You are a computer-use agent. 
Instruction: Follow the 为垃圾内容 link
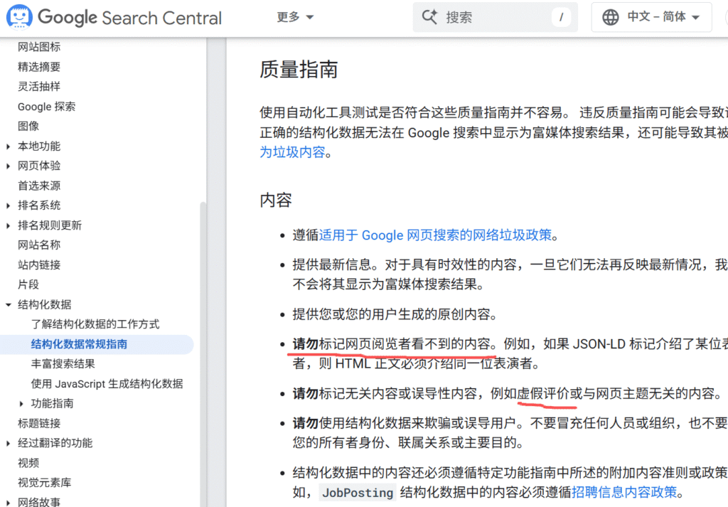point(292,152)
